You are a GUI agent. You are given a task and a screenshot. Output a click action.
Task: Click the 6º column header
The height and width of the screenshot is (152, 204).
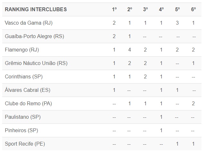click(x=193, y=9)
